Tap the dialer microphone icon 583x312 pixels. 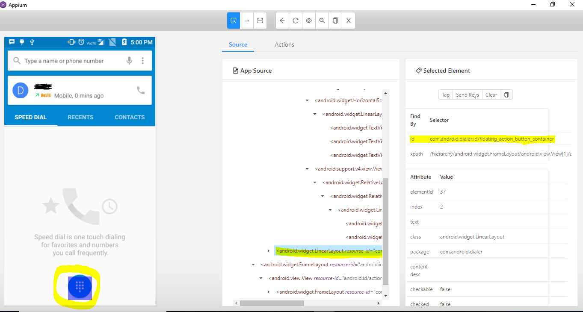[130, 60]
